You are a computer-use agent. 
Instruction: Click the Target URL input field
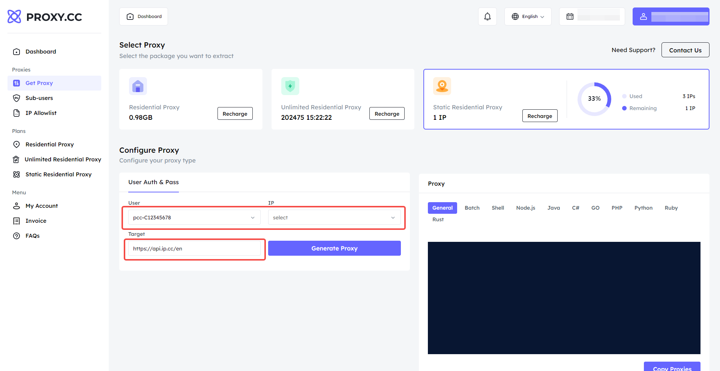[x=194, y=249]
